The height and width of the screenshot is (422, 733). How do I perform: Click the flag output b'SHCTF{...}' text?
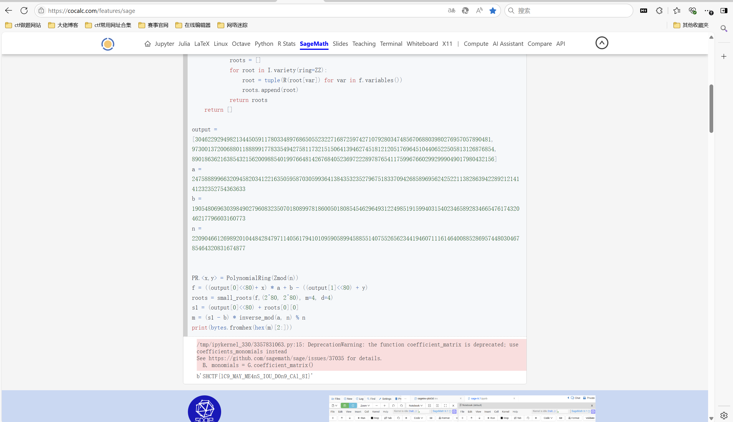tap(255, 376)
